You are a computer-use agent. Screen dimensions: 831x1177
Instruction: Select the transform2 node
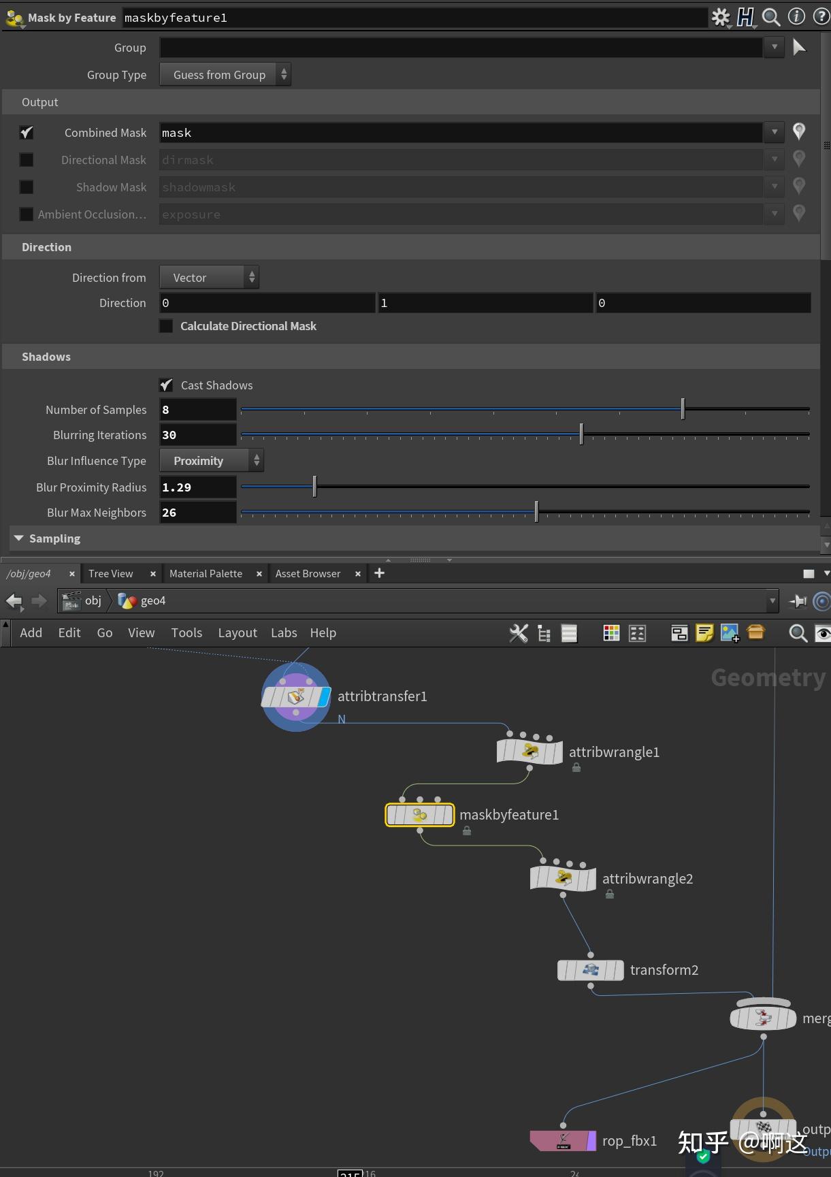pyautogui.click(x=591, y=970)
